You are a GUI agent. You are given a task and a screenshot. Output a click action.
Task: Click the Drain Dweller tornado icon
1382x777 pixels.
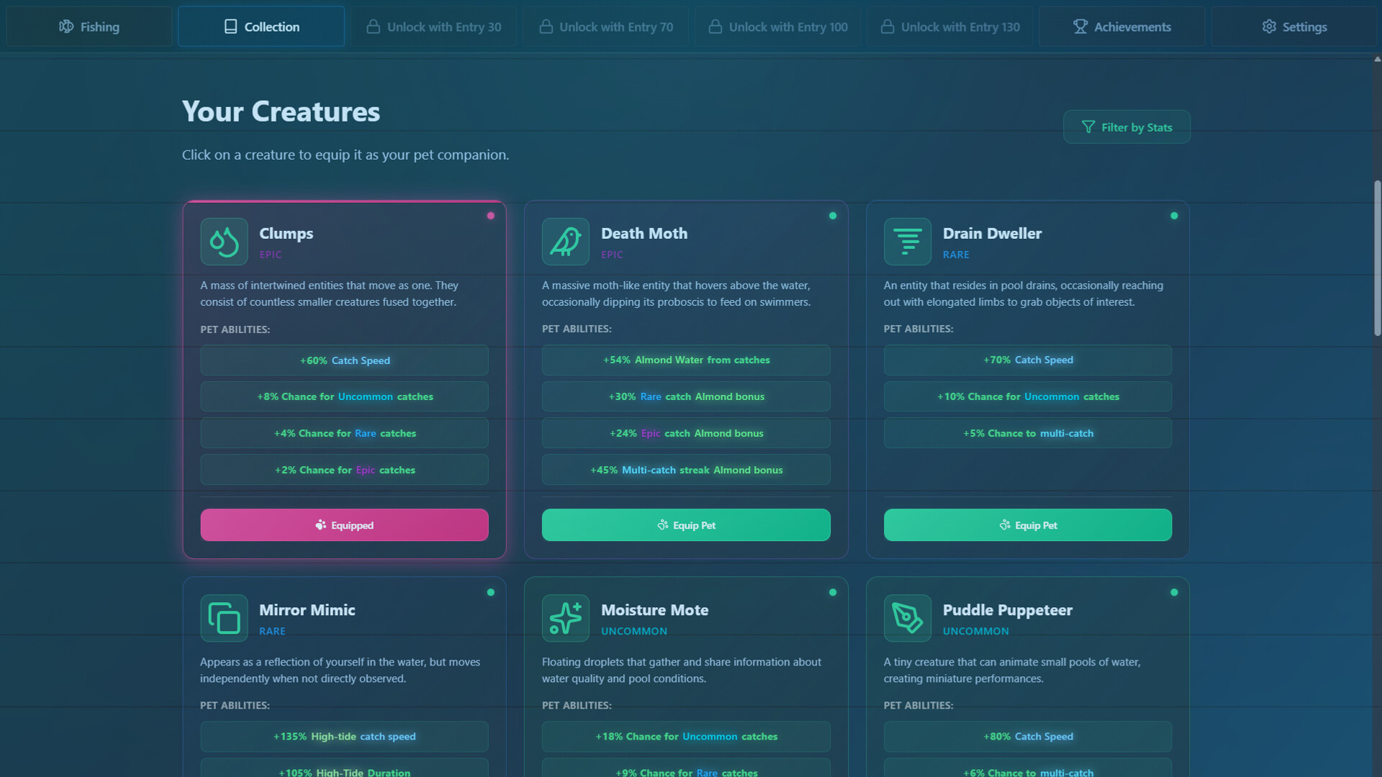(907, 242)
